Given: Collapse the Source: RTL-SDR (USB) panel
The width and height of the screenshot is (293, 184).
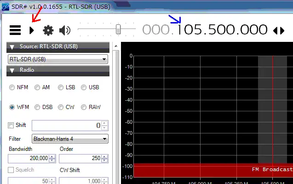Looking at the screenshot, I should click(12, 47).
